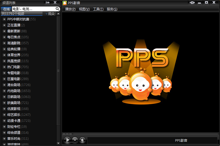Image resolution: width=220 pixels, height=146 pixels.
Task: Select the 音乐时尚 (311) row text
Action: coord(18,139)
